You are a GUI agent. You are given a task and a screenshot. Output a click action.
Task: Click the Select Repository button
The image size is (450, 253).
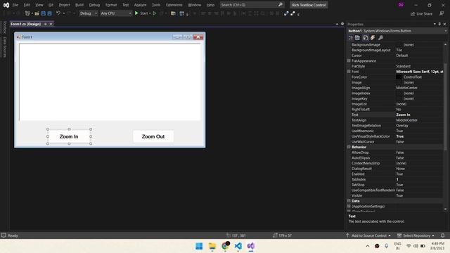click(416, 235)
